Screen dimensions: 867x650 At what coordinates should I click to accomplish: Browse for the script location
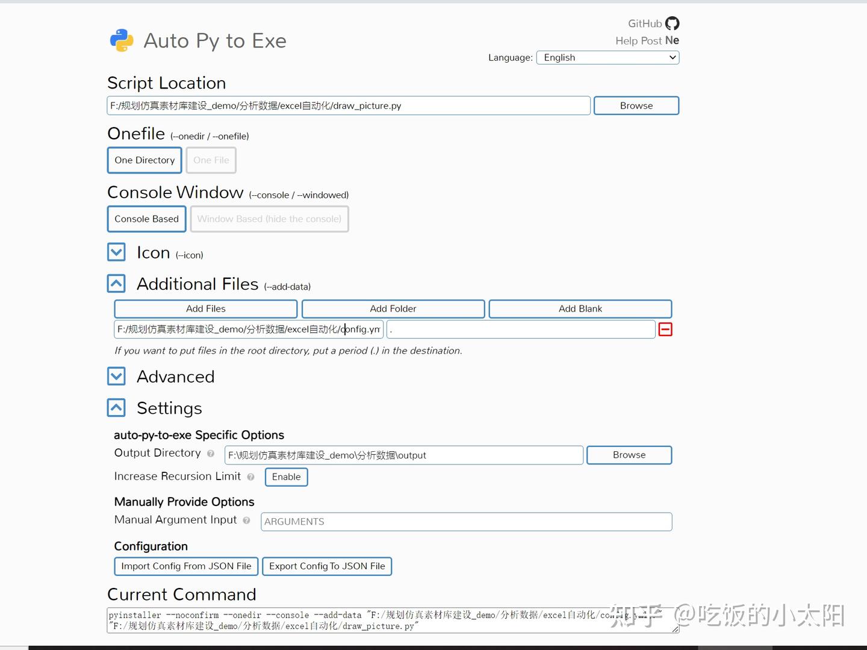(x=636, y=105)
